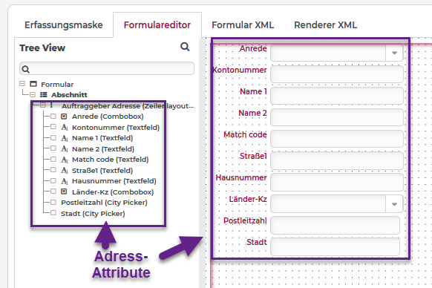
Task: Tick the checkbox next to Name 1 (Textfeld)
Action: [x=53, y=137]
